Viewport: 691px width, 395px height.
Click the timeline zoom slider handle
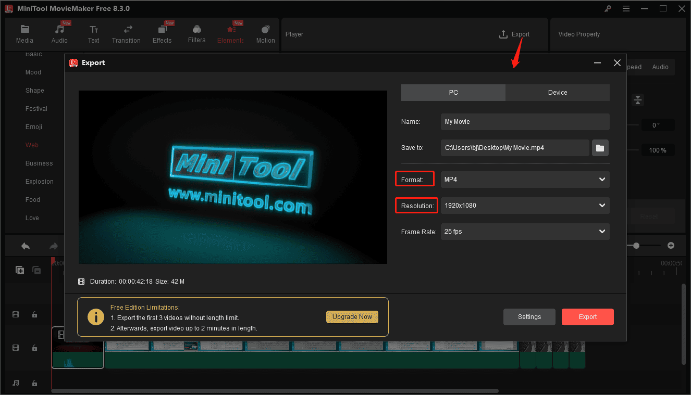(x=636, y=246)
